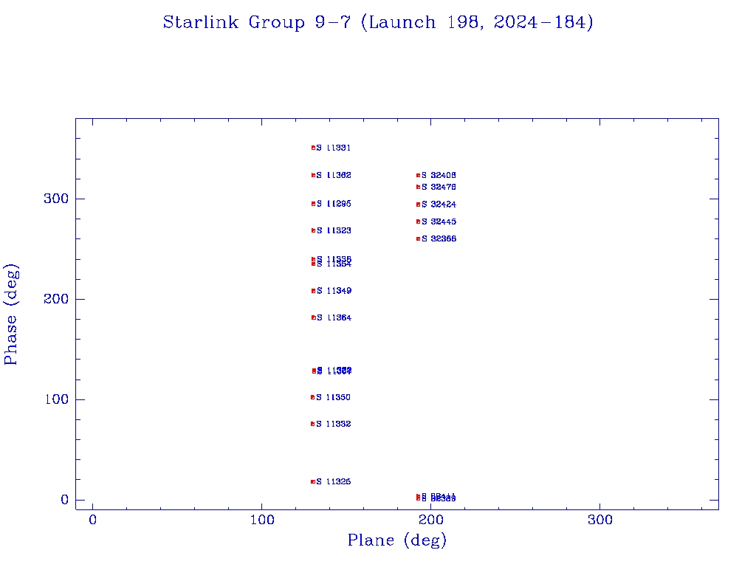Select the 'S 11331' satellite label
The height and width of the screenshot is (567, 756).
334,148
